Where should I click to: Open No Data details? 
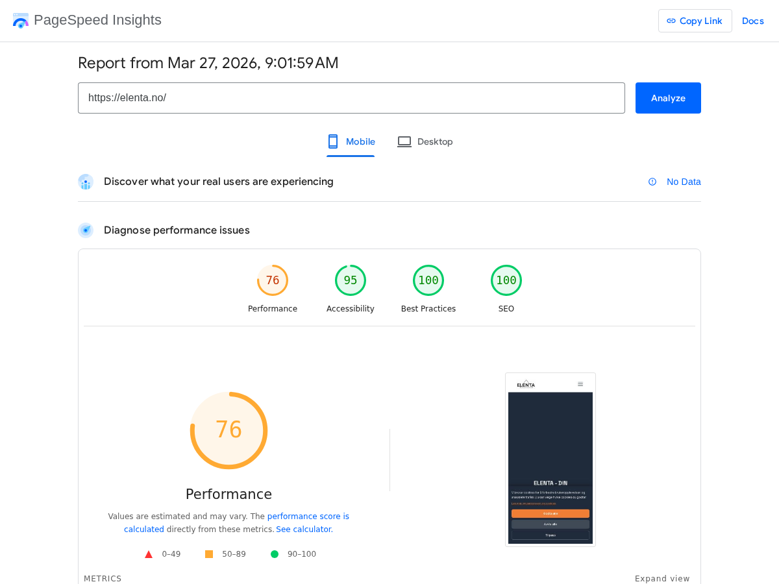point(683,182)
